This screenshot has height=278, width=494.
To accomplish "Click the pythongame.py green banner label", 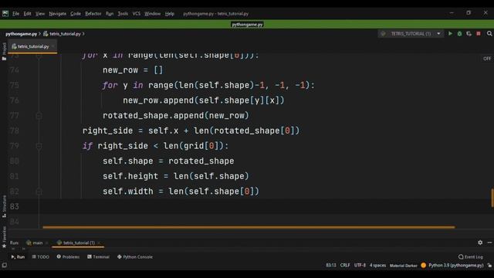I will 247,24.
